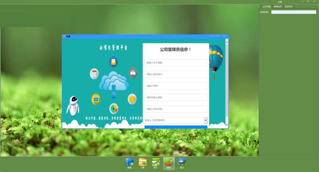Viewport: 319px width, 172px height.
Task: Open the 下载 download dock icon
Action: [143, 163]
